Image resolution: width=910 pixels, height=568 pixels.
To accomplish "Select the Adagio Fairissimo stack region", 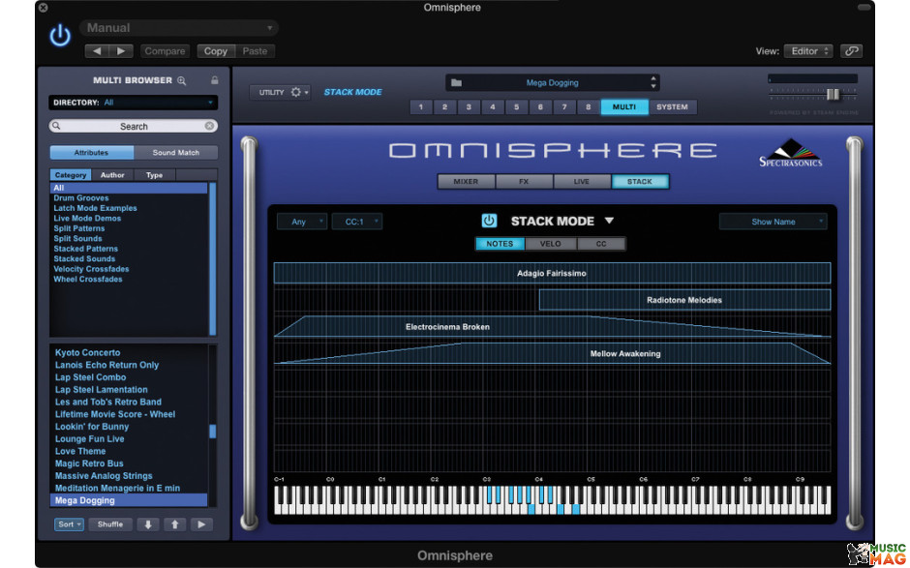I will 552,273.
